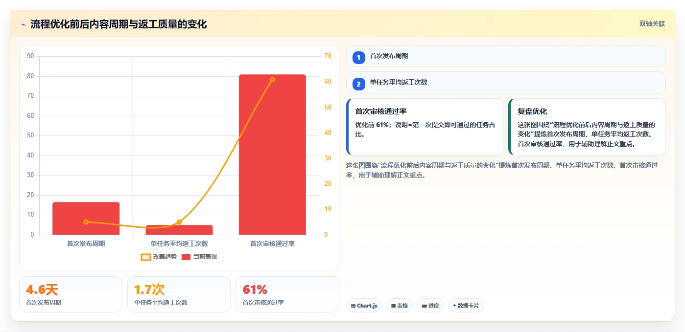Viewport: 685px width, 332px height.
Task: Click the x-axis label 单任务平均返工次数
Action: tap(179, 243)
